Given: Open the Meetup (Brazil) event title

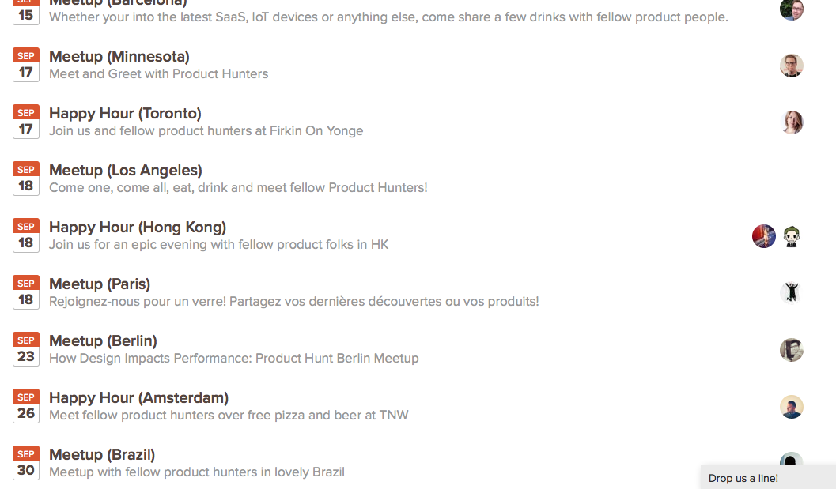Looking at the screenshot, I should click(102, 455).
